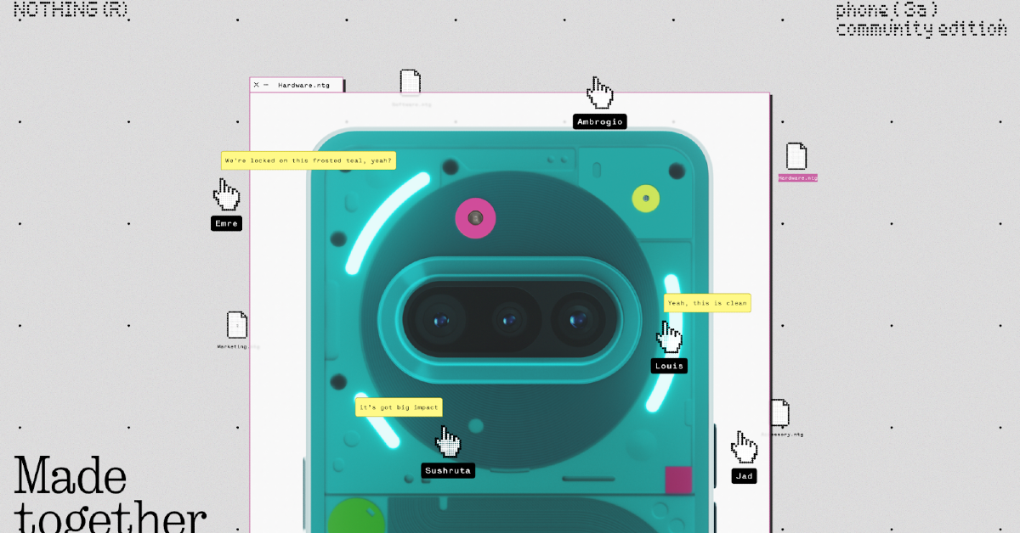Click Sushruta's hand cursor icon
Screen dimensions: 1020x533
448,441
